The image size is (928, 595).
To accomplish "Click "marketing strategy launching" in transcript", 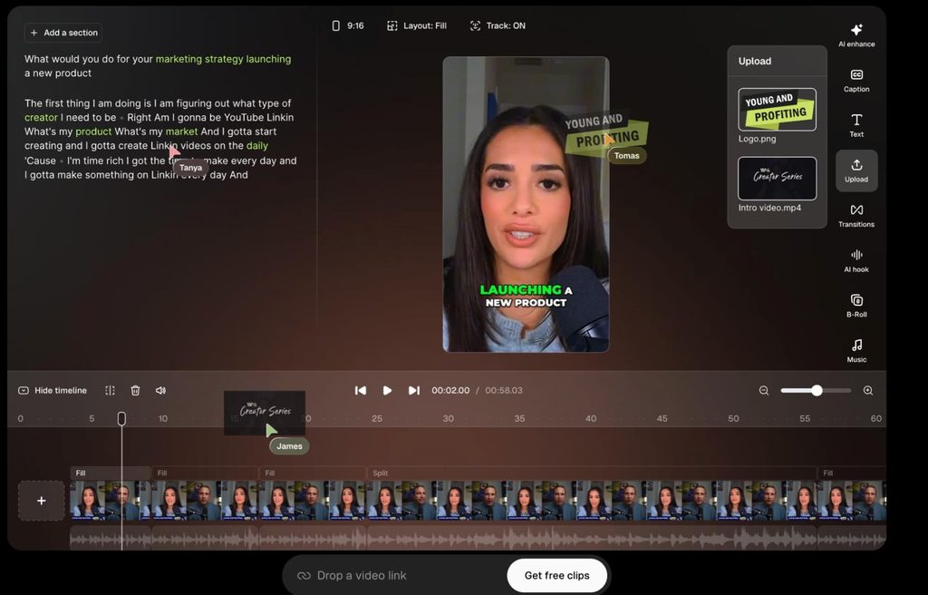I will pos(223,59).
